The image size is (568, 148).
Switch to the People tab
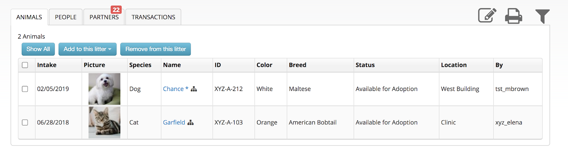click(x=66, y=17)
